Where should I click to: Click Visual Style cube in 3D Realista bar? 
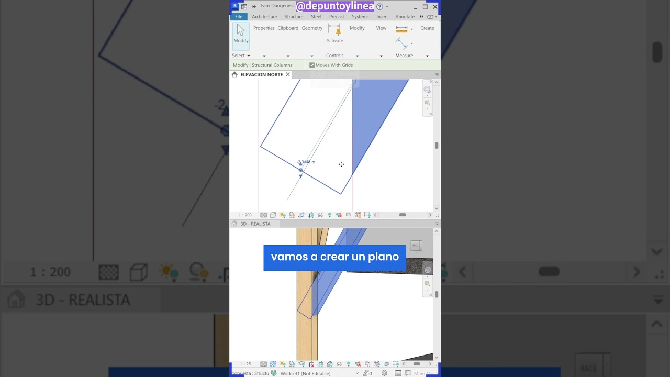[x=273, y=364]
